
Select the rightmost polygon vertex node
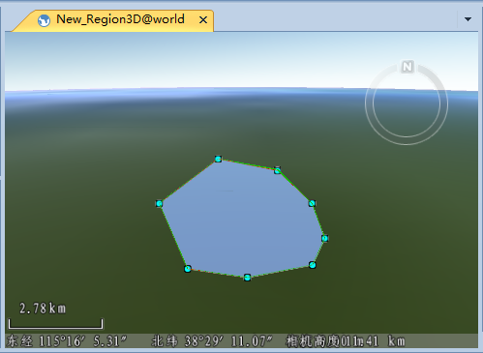click(x=324, y=238)
